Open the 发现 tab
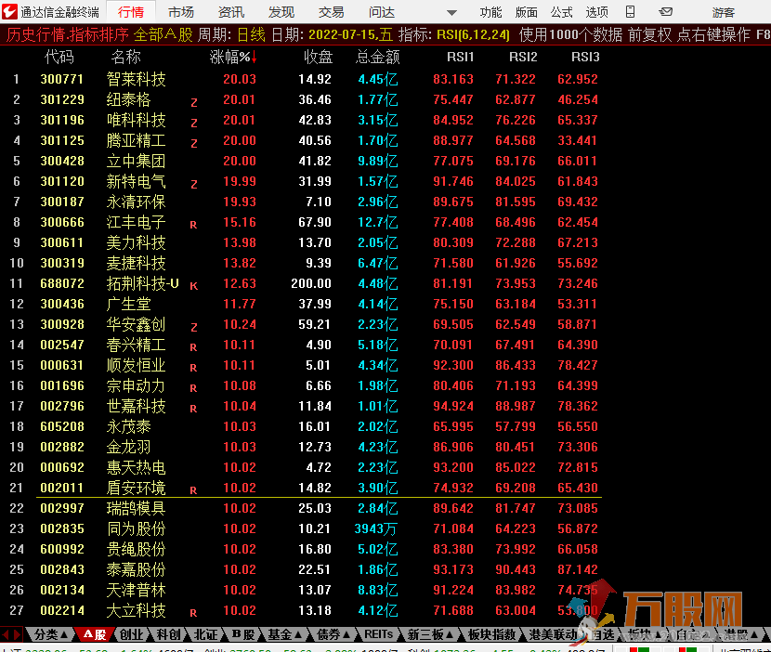771x652 pixels. pyautogui.click(x=281, y=12)
